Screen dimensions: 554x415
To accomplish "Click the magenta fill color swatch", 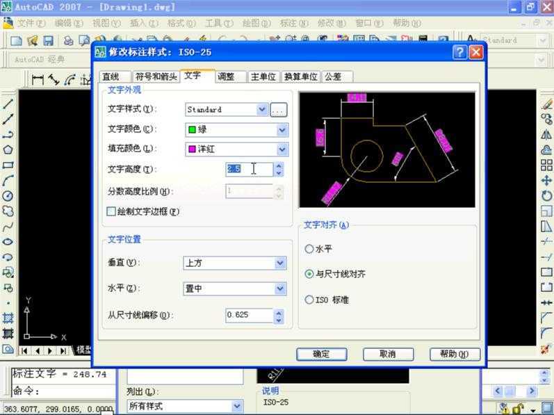I will point(192,149).
